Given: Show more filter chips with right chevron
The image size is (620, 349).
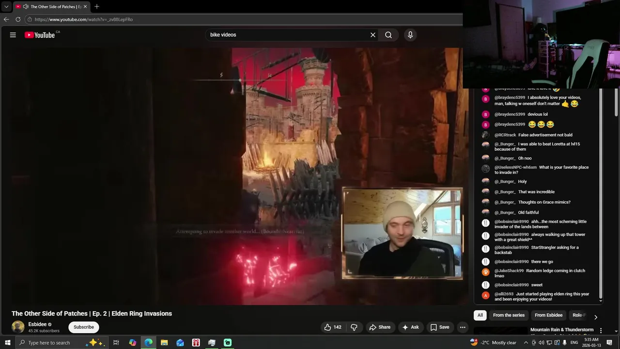Looking at the screenshot, I should pyautogui.click(x=596, y=317).
